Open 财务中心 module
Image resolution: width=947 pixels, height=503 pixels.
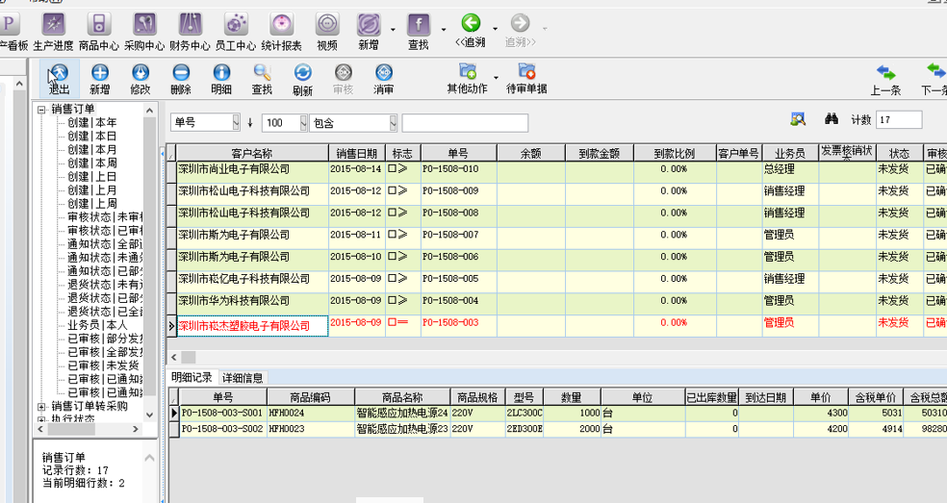coord(190,32)
